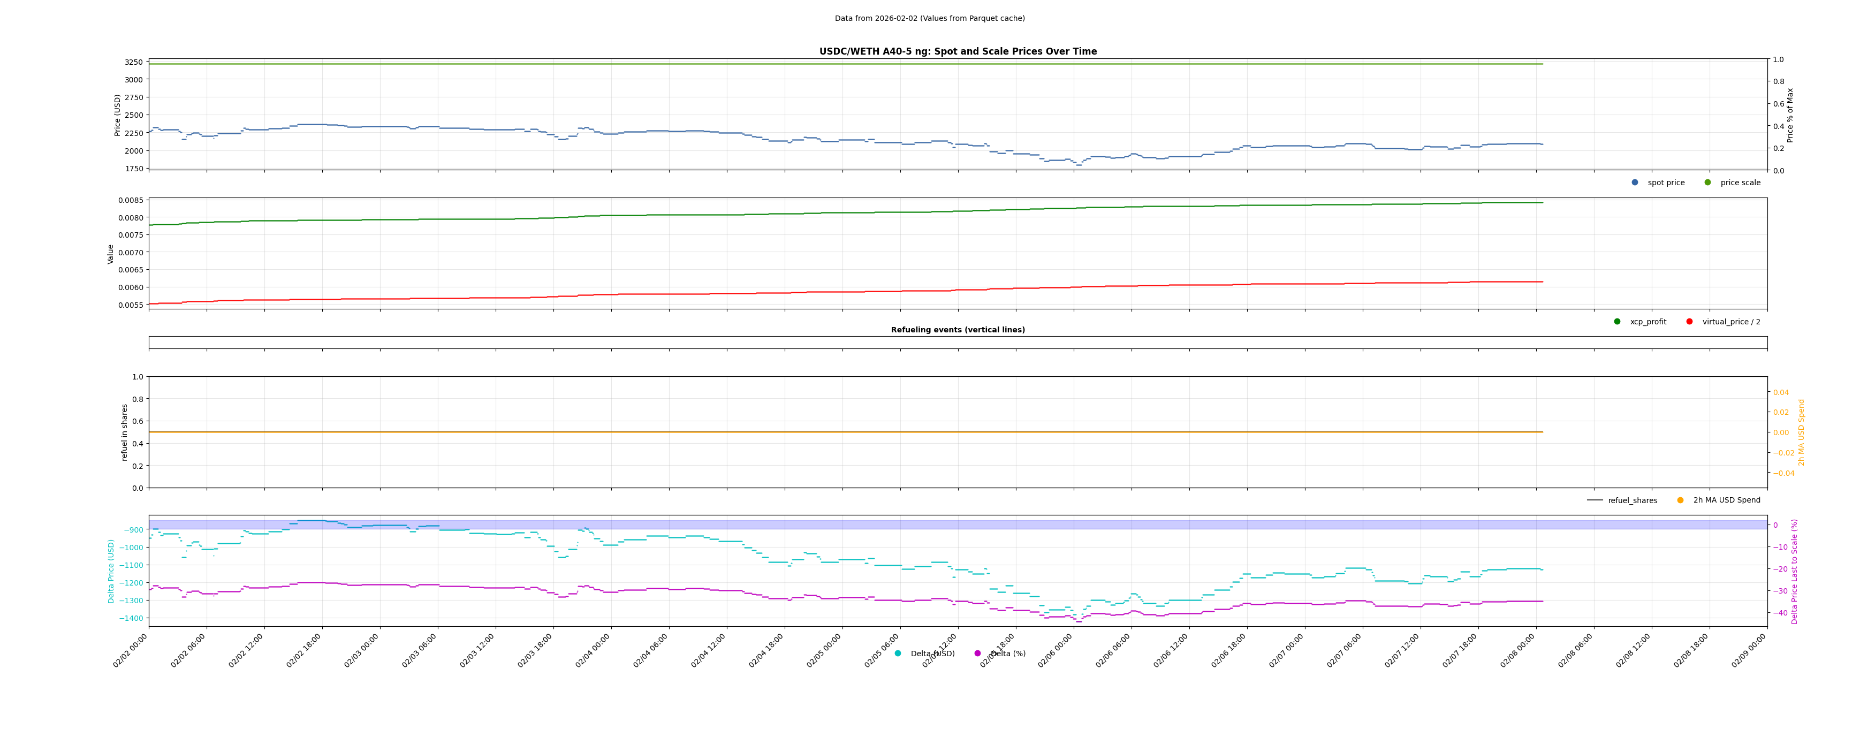
Task: Click the '3250' tick on the price axis
Action: (134, 62)
